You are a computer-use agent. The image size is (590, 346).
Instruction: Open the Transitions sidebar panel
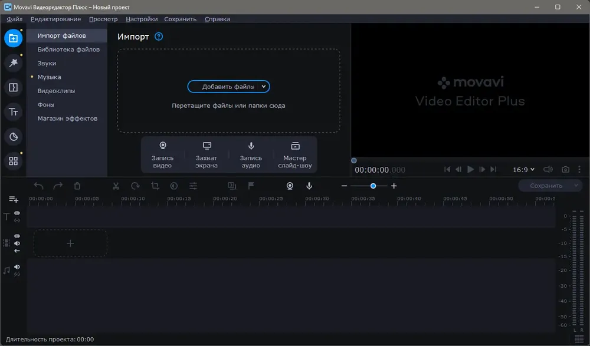13,87
